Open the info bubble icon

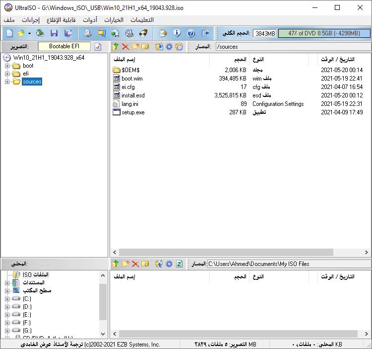[177, 33]
